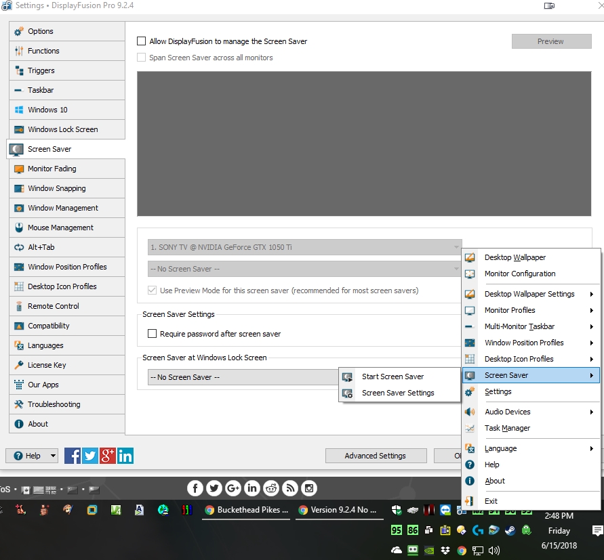Click the volume speaker icon in system tray
The image size is (604, 560).
click(x=494, y=551)
